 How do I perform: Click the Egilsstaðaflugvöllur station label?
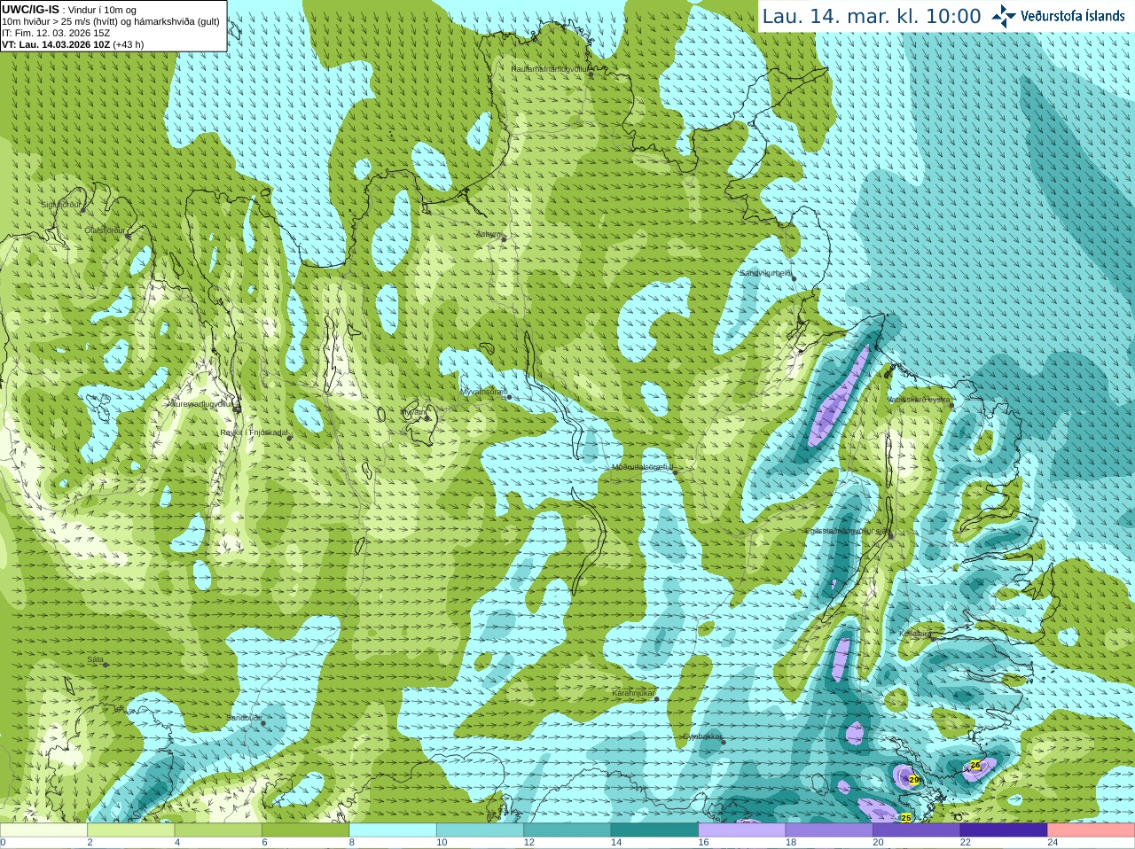(846, 531)
